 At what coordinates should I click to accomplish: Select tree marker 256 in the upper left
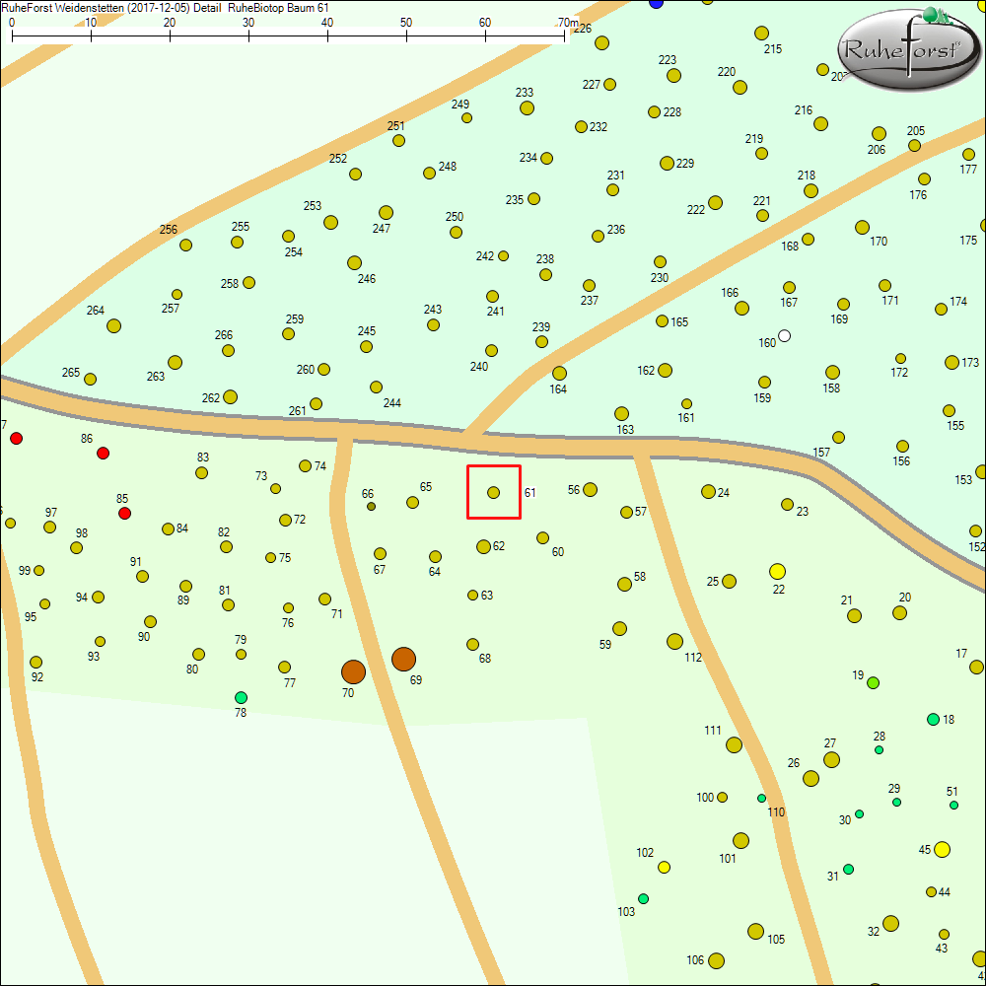click(185, 245)
